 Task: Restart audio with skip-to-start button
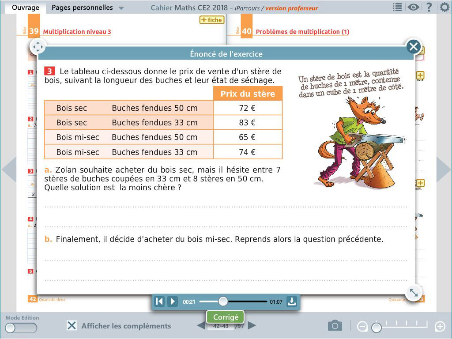coord(160,301)
